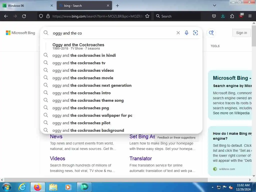
Task: Click the 'How do I make Bing my engine?' heading
Action: pos(232,136)
